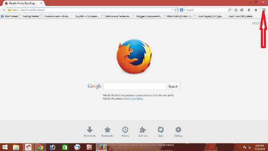This screenshot has height=151, width=268.
Task: Expand the address bar history dropdown
Action: point(172,10)
